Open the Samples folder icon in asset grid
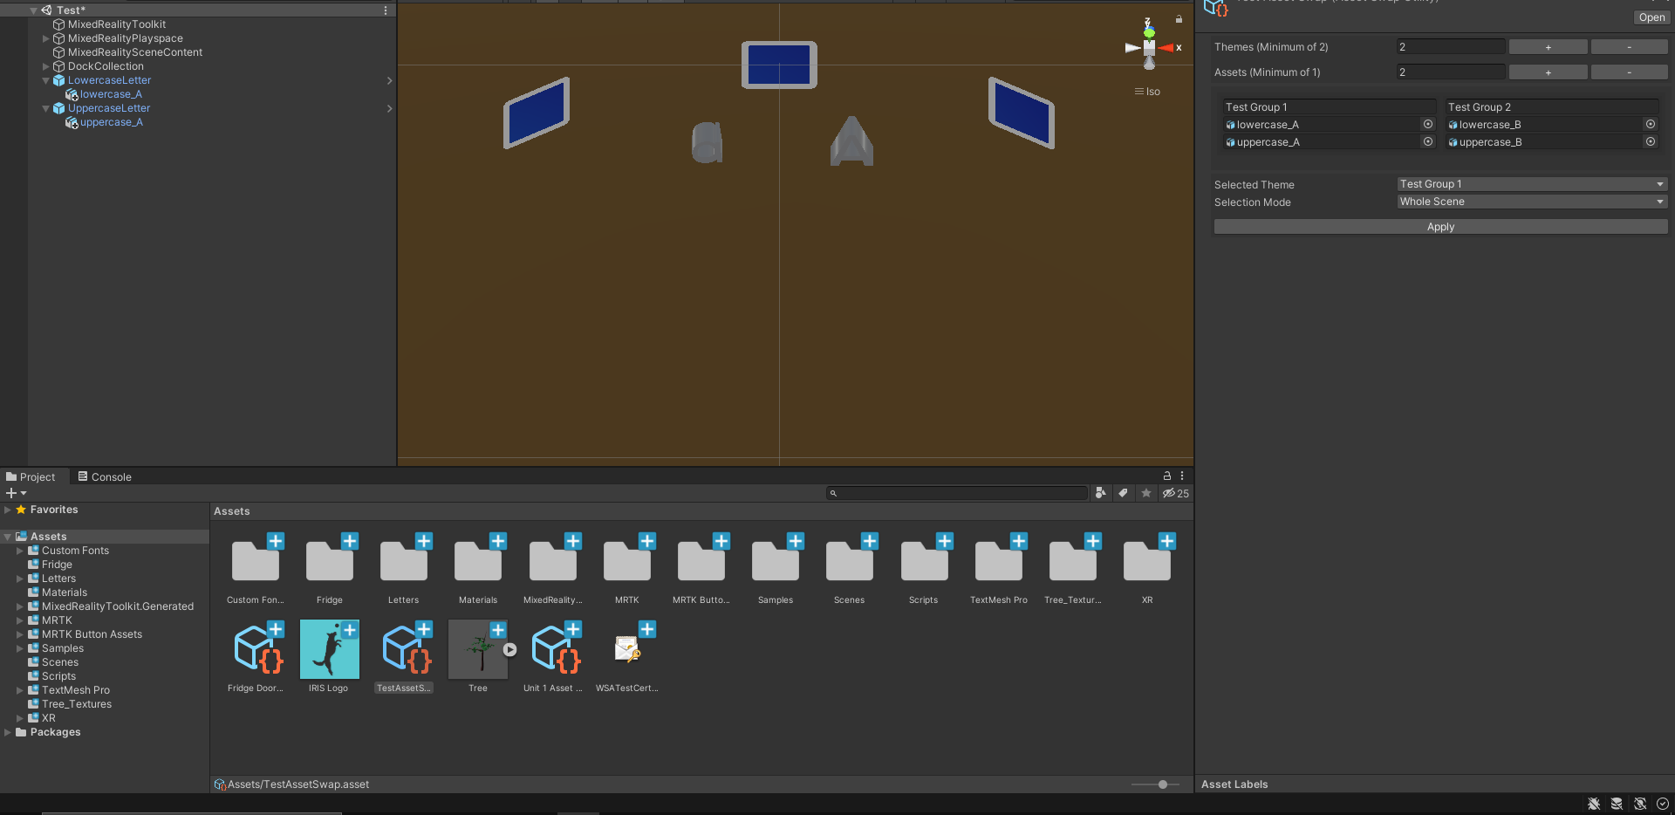The height and width of the screenshot is (815, 1675). click(x=776, y=562)
